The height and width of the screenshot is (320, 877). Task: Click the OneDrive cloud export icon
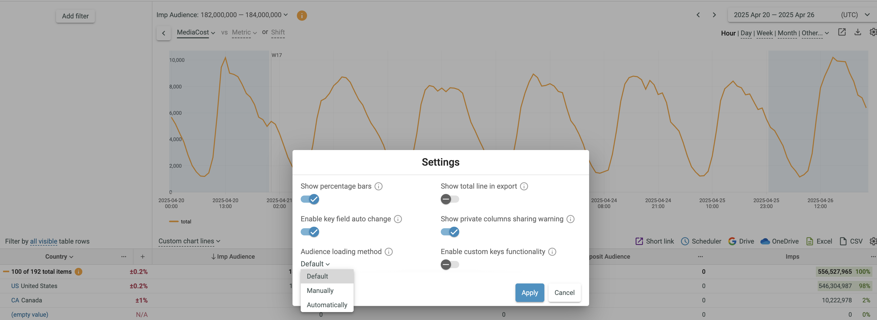765,241
